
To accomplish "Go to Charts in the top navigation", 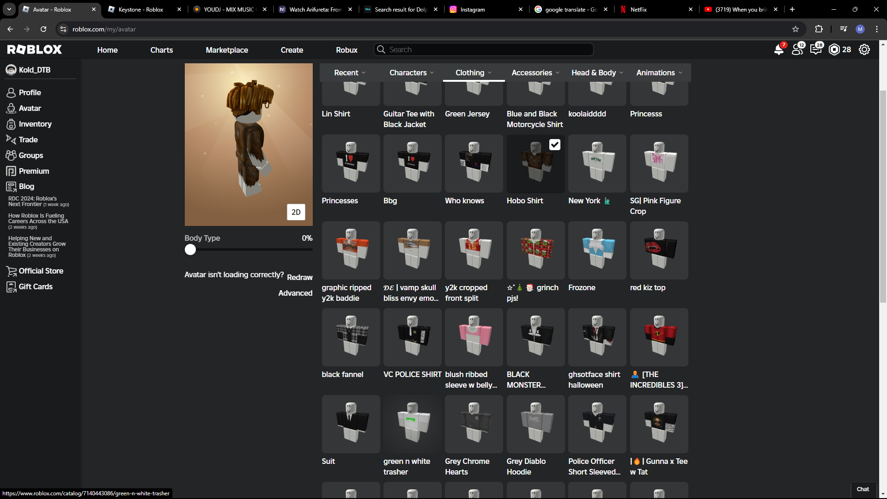I will (x=162, y=50).
